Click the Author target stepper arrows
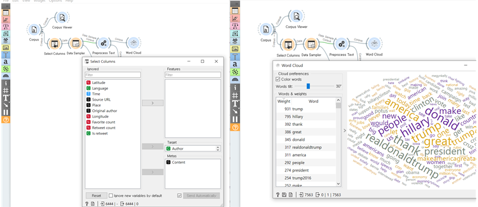The height and width of the screenshot is (207, 478). [218, 149]
